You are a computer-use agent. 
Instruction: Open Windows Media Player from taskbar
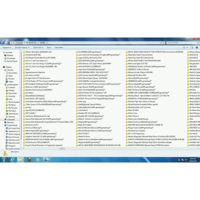point(38,160)
